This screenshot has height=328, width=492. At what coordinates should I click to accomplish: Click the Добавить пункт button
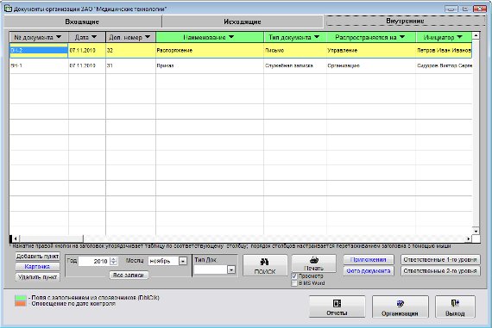click(38, 256)
